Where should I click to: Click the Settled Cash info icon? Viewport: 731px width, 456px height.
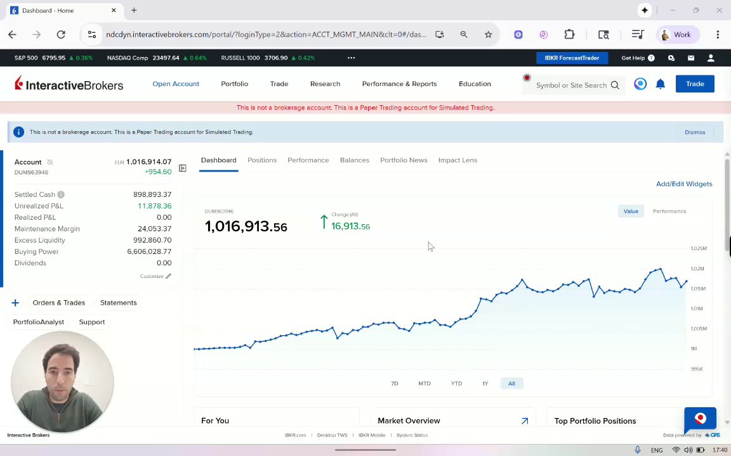[x=61, y=194]
